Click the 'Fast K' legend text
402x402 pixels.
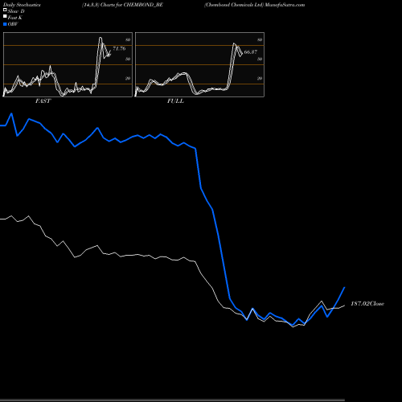(15, 18)
